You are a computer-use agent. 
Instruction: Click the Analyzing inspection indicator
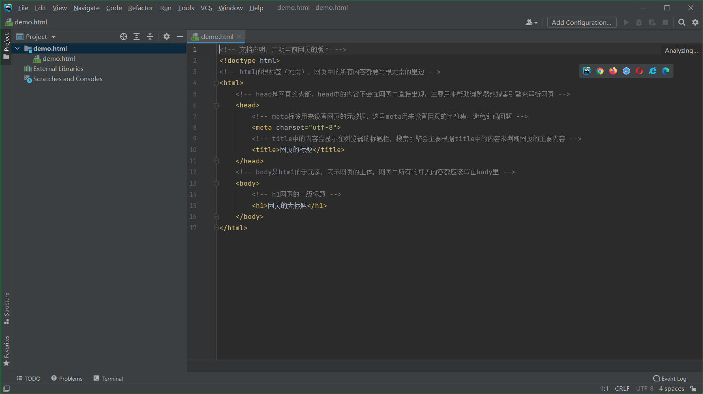(681, 50)
